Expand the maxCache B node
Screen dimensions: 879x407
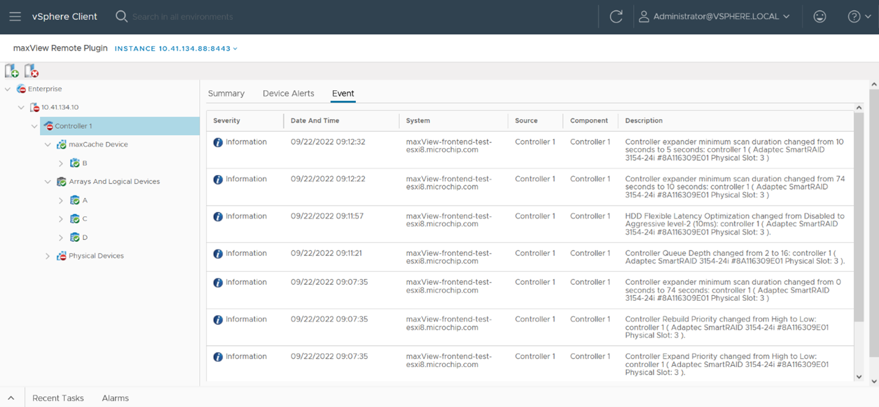point(61,163)
